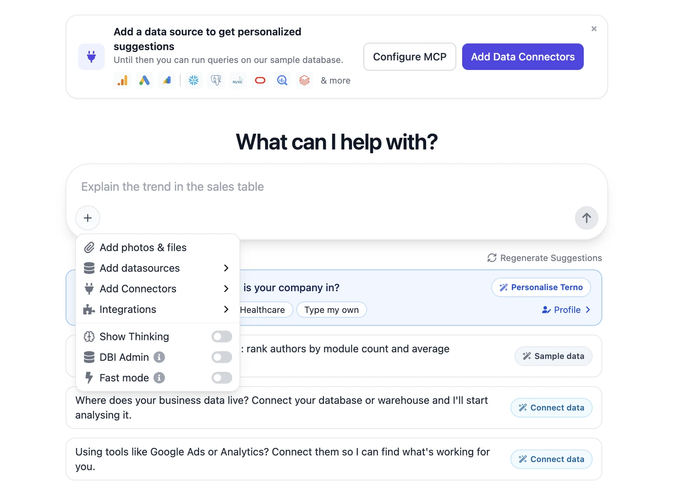Select Add photos & files menu item

(x=157, y=248)
